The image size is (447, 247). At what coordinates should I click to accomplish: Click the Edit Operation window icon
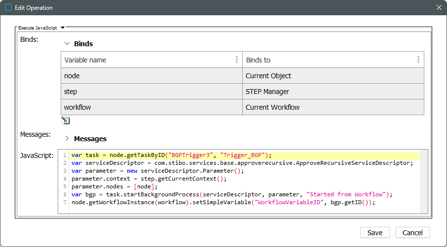click(8, 8)
